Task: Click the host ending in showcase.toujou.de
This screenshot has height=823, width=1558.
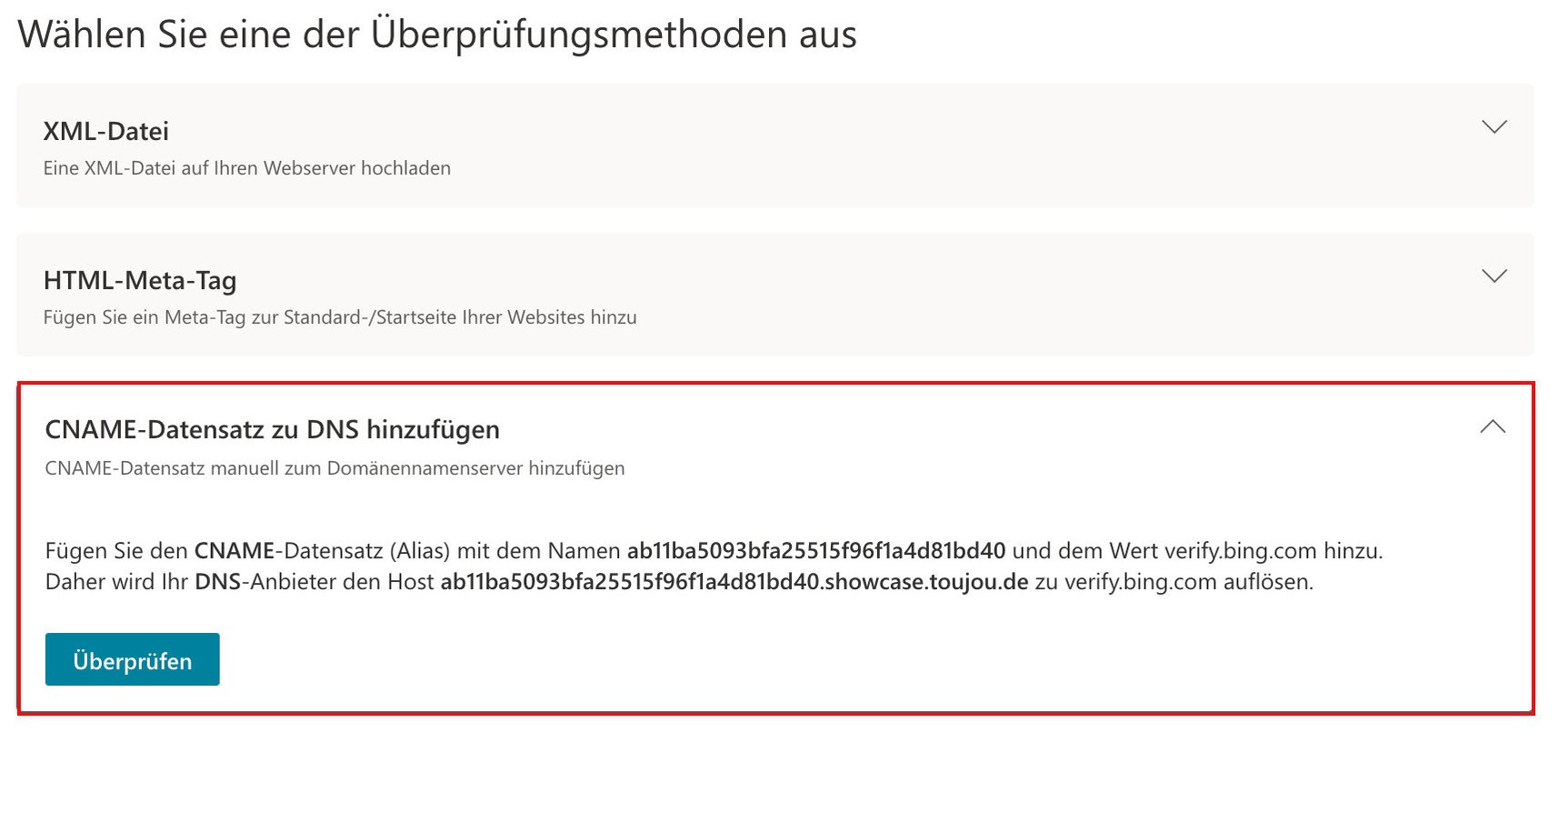Action: pyautogui.click(x=734, y=582)
